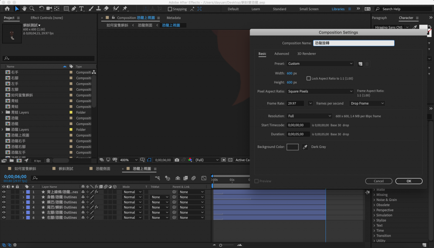Select the Clone Stamp tool
This screenshot has width=434, height=248.
pos(98,8)
